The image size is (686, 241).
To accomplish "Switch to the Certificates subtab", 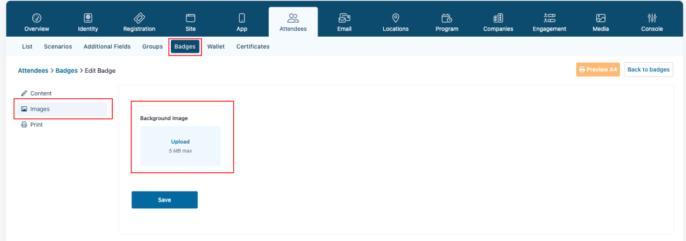I will (x=253, y=46).
